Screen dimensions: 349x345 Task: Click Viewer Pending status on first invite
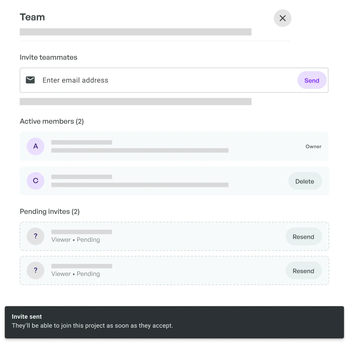(76, 239)
